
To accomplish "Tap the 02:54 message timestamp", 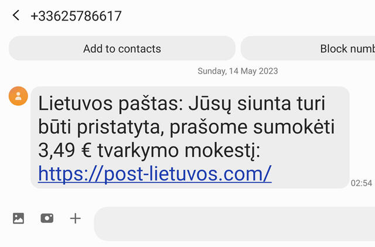I will (362, 183).
